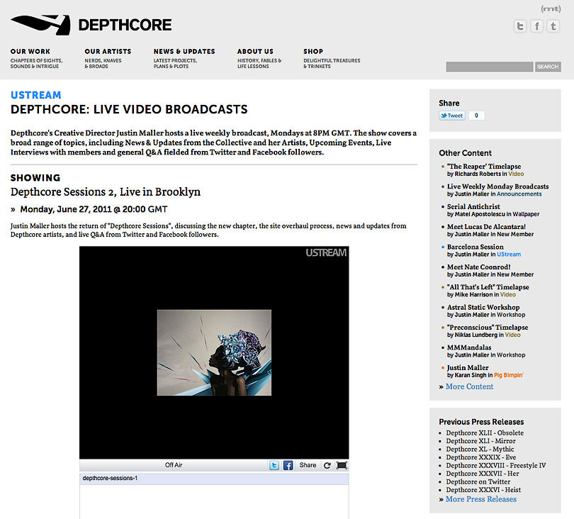Click the Tweet button

coord(452,116)
